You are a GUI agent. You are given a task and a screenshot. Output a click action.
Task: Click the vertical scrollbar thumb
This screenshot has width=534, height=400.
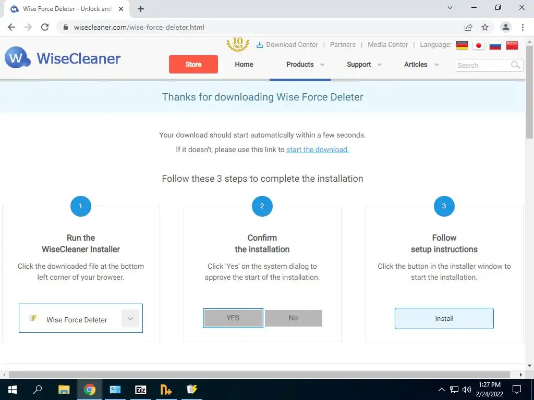point(529,92)
